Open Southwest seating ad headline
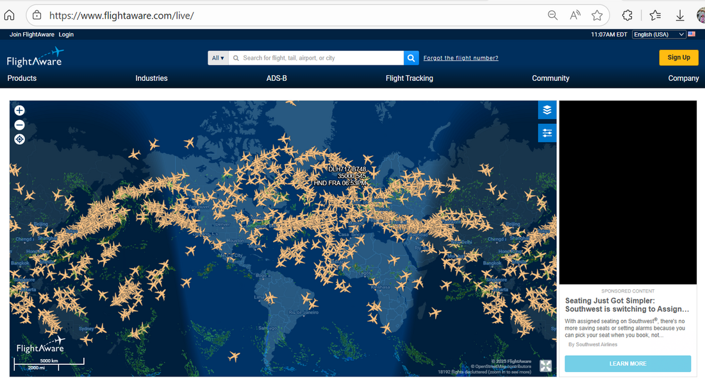 [627, 305]
